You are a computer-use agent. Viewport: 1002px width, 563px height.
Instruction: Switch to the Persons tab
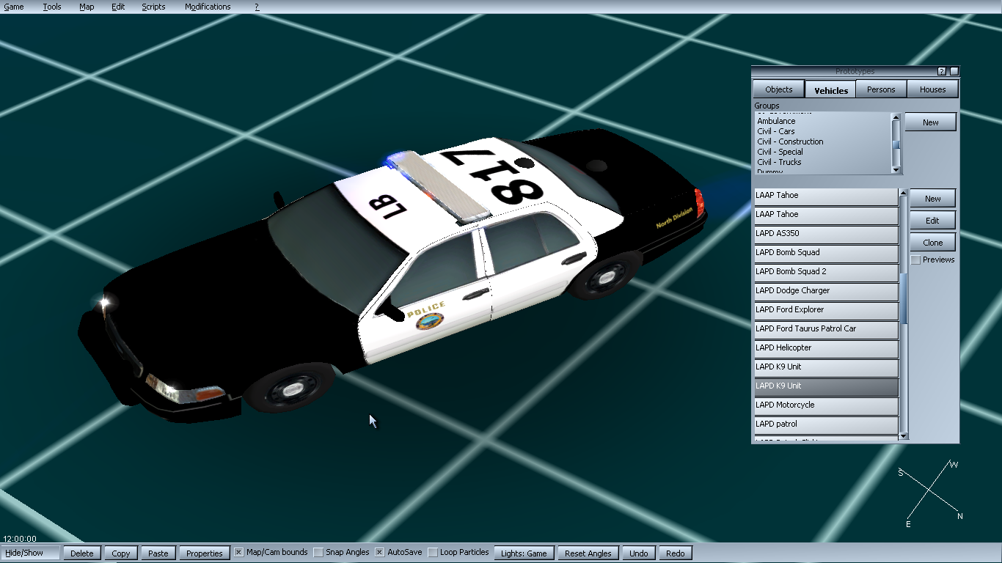coord(881,89)
